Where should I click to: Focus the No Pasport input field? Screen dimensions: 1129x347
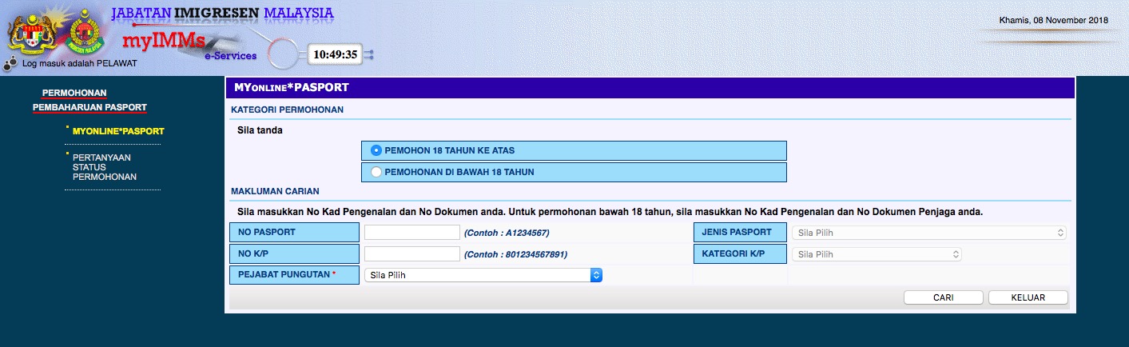[x=412, y=233]
